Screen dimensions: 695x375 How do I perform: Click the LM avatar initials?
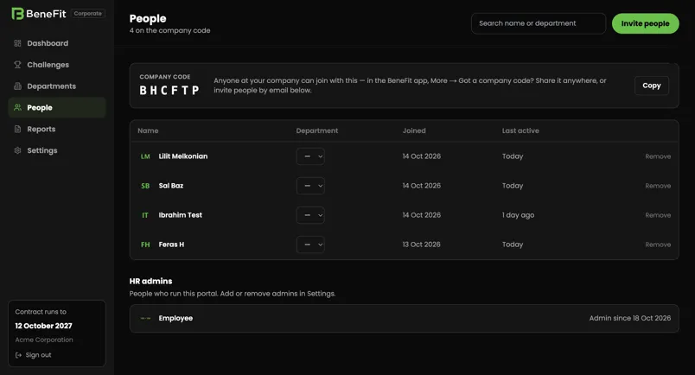(x=145, y=156)
